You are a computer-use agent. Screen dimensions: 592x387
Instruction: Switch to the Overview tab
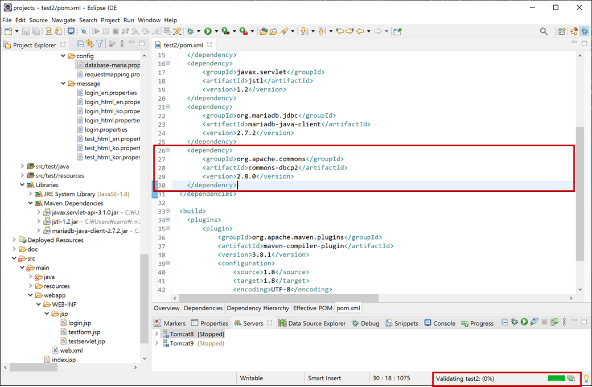coord(166,308)
